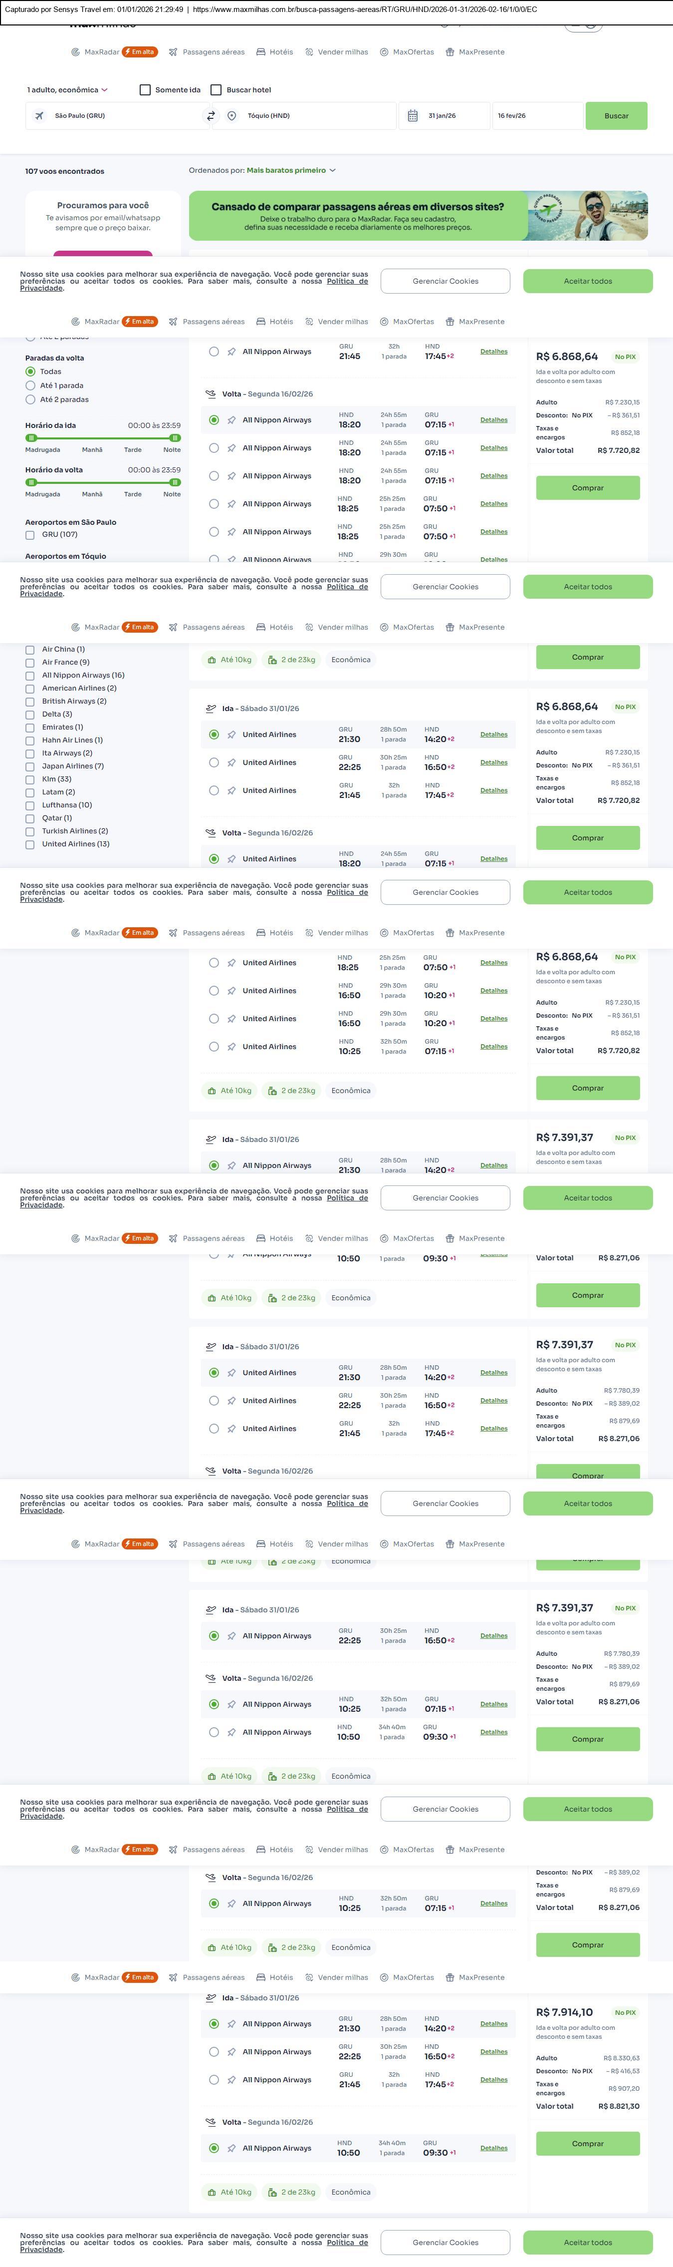Open the '1 adulto, econômica' passenger dropdown

tap(67, 90)
